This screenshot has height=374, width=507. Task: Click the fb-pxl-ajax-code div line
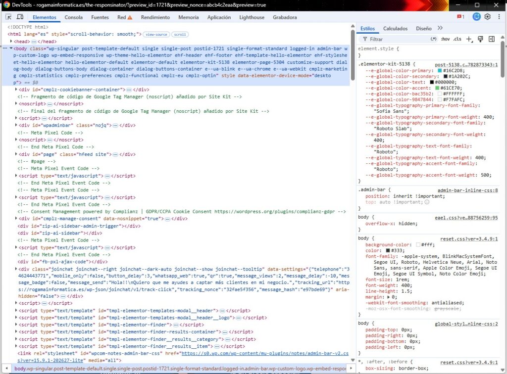tap(62, 262)
